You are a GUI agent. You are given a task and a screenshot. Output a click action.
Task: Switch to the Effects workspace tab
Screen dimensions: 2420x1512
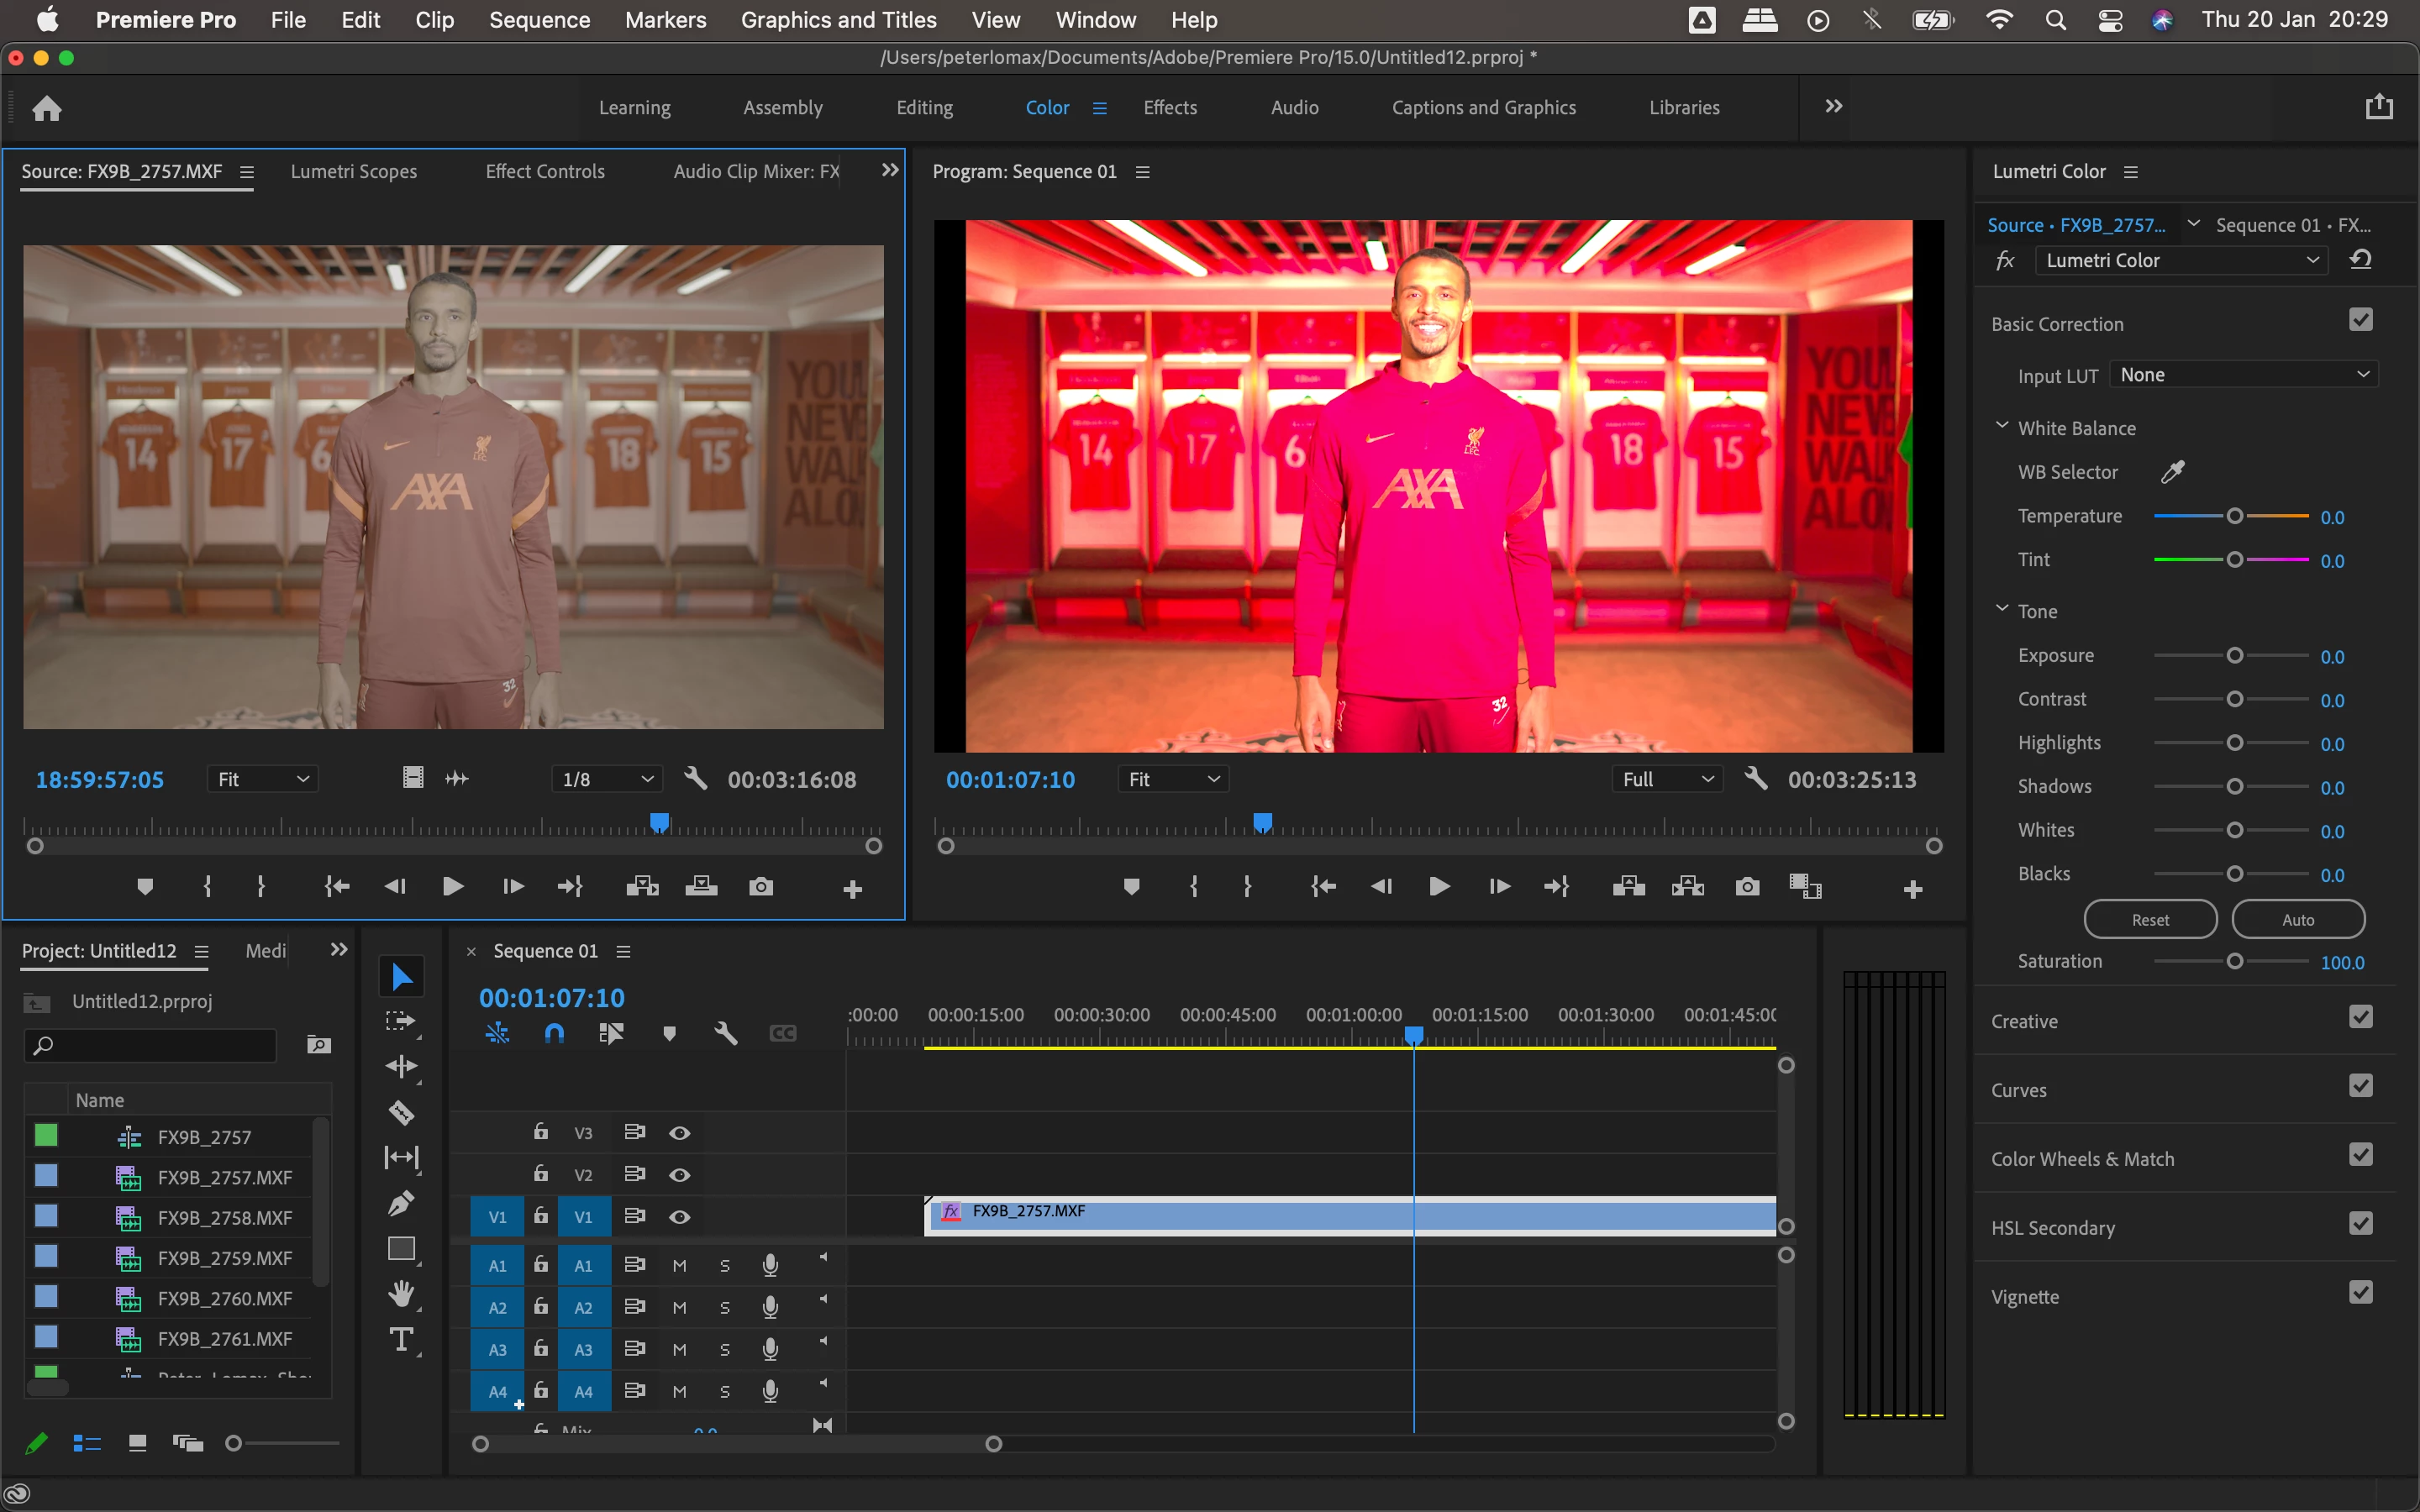pos(1170,107)
